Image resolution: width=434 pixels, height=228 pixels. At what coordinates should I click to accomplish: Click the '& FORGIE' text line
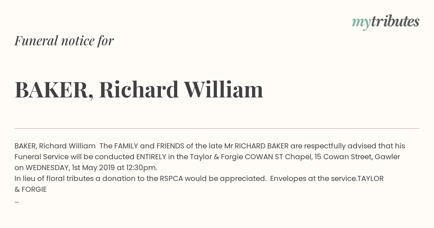(30, 189)
